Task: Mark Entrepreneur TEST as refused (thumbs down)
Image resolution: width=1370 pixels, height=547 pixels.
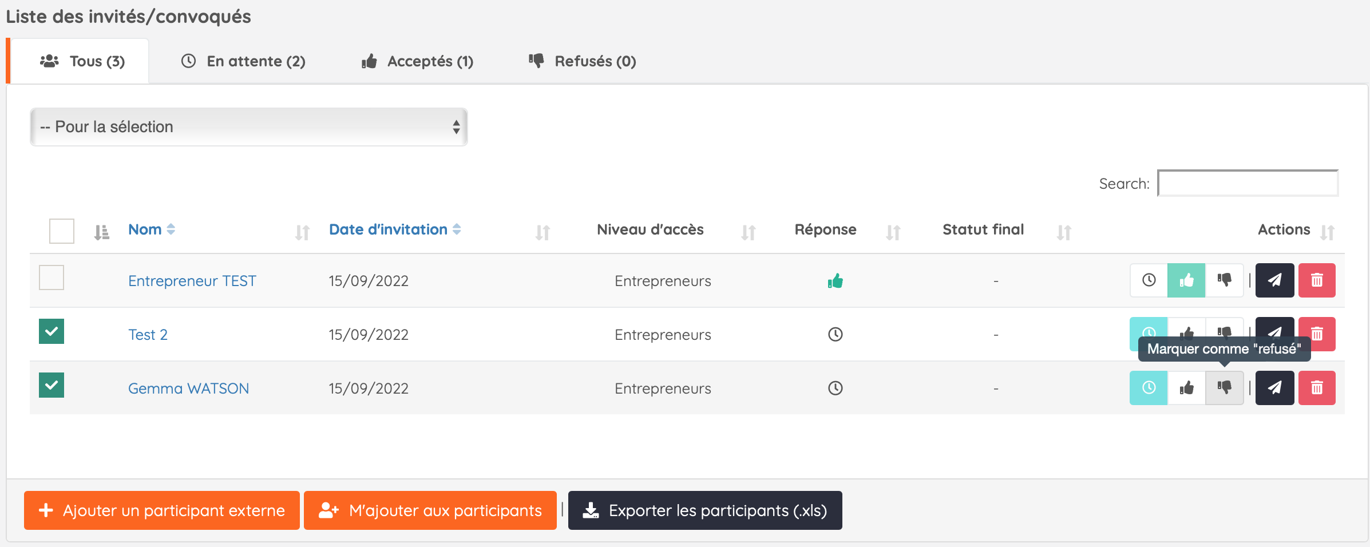Action: coord(1224,280)
